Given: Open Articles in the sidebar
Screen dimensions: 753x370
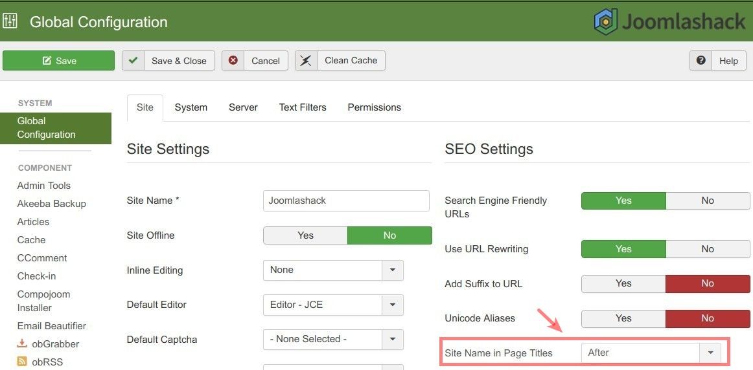Looking at the screenshot, I should [33, 222].
